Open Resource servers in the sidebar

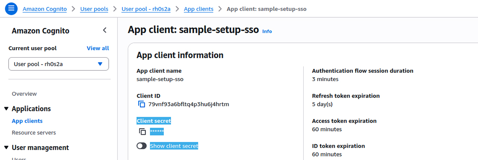click(x=34, y=133)
